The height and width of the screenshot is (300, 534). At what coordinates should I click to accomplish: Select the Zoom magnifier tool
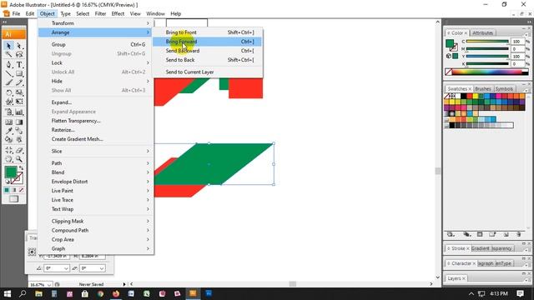(19, 159)
